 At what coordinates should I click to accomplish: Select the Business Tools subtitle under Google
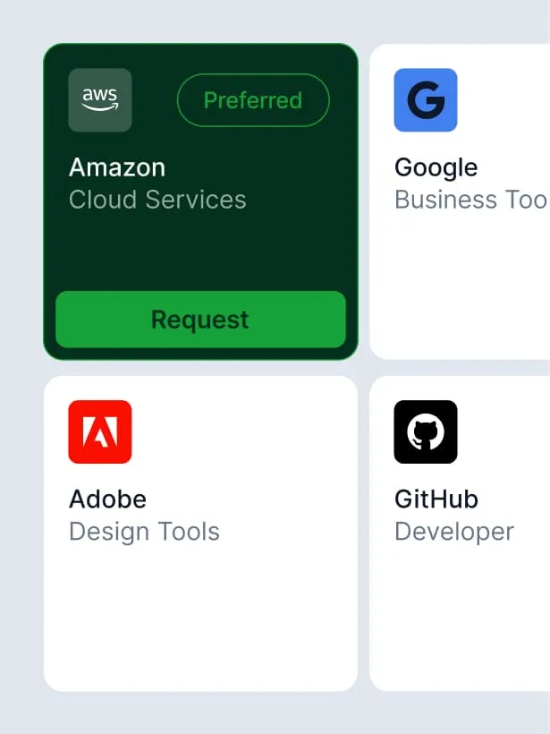tap(472, 200)
